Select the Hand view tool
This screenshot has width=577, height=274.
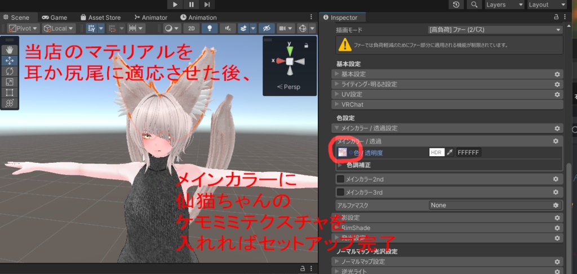tap(10, 50)
